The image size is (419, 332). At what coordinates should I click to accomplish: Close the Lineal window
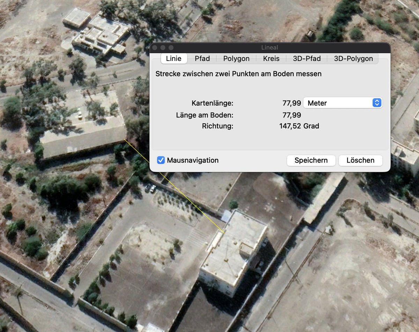click(154, 47)
